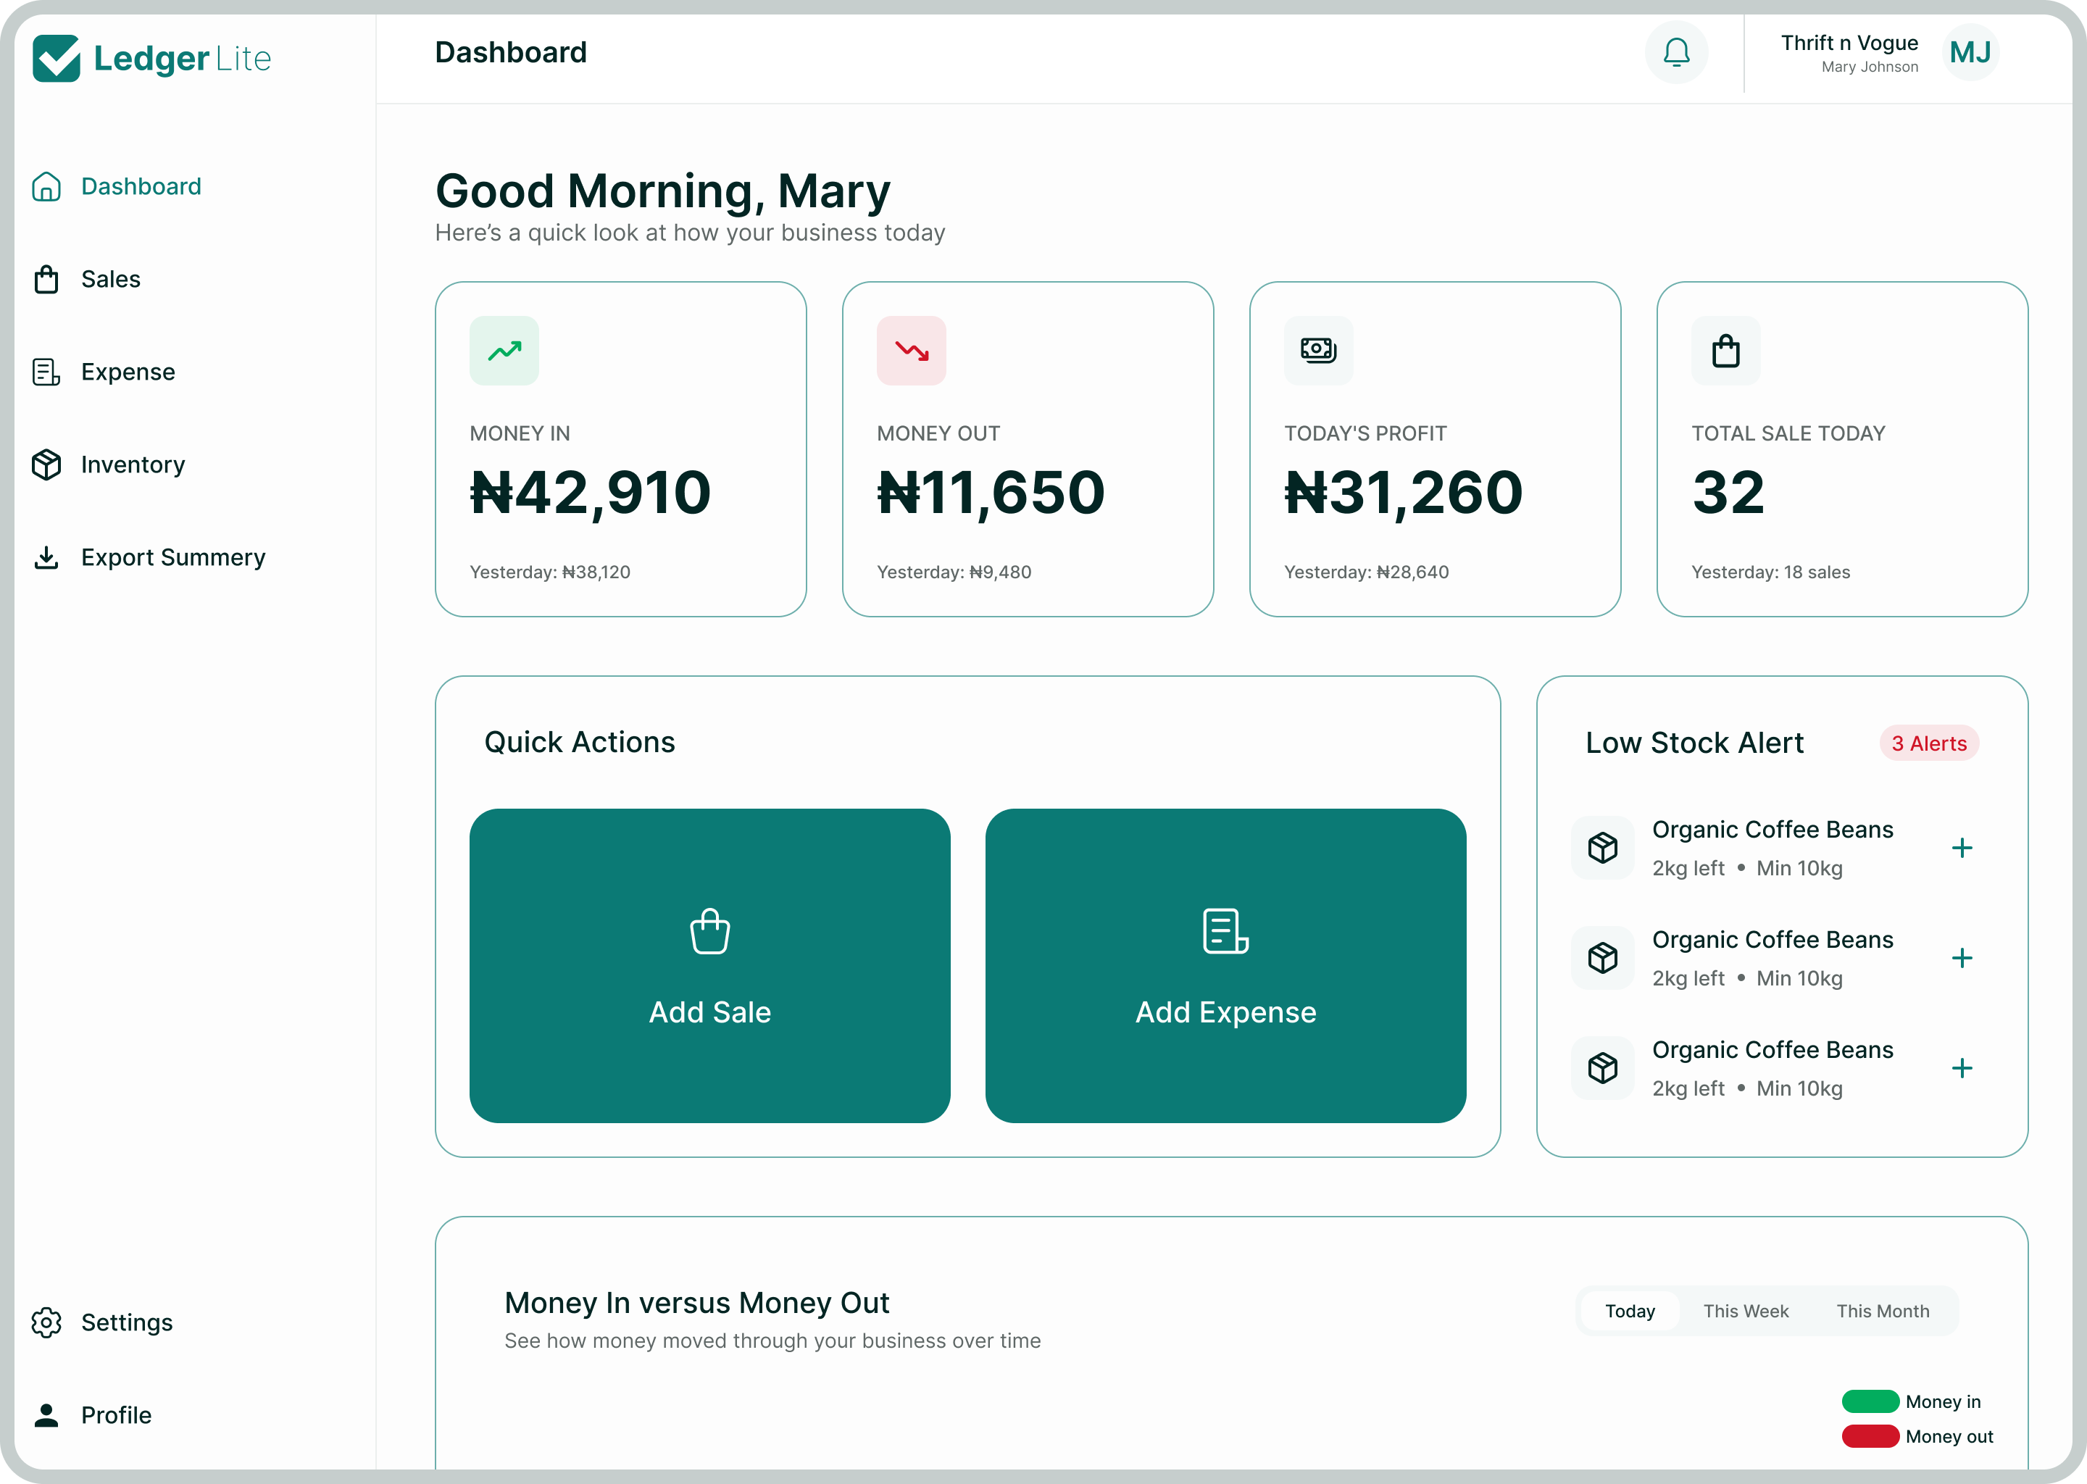Click the green Money in legend swatch

[x=1870, y=1401]
